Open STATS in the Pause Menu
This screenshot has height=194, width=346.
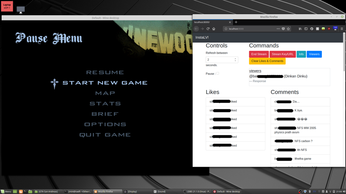(105, 103)
